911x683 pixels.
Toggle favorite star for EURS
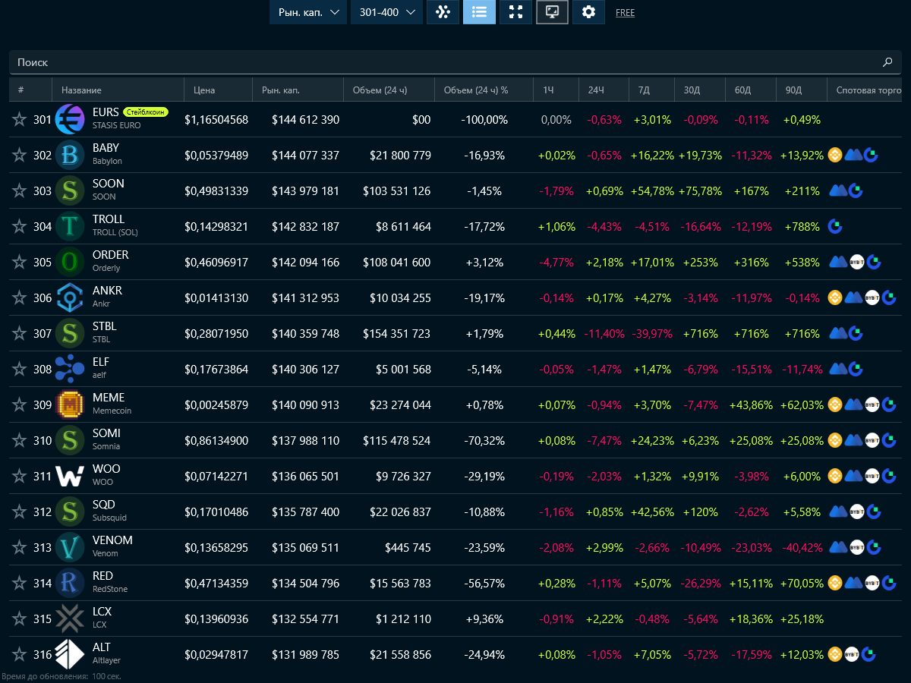(19, 120)
